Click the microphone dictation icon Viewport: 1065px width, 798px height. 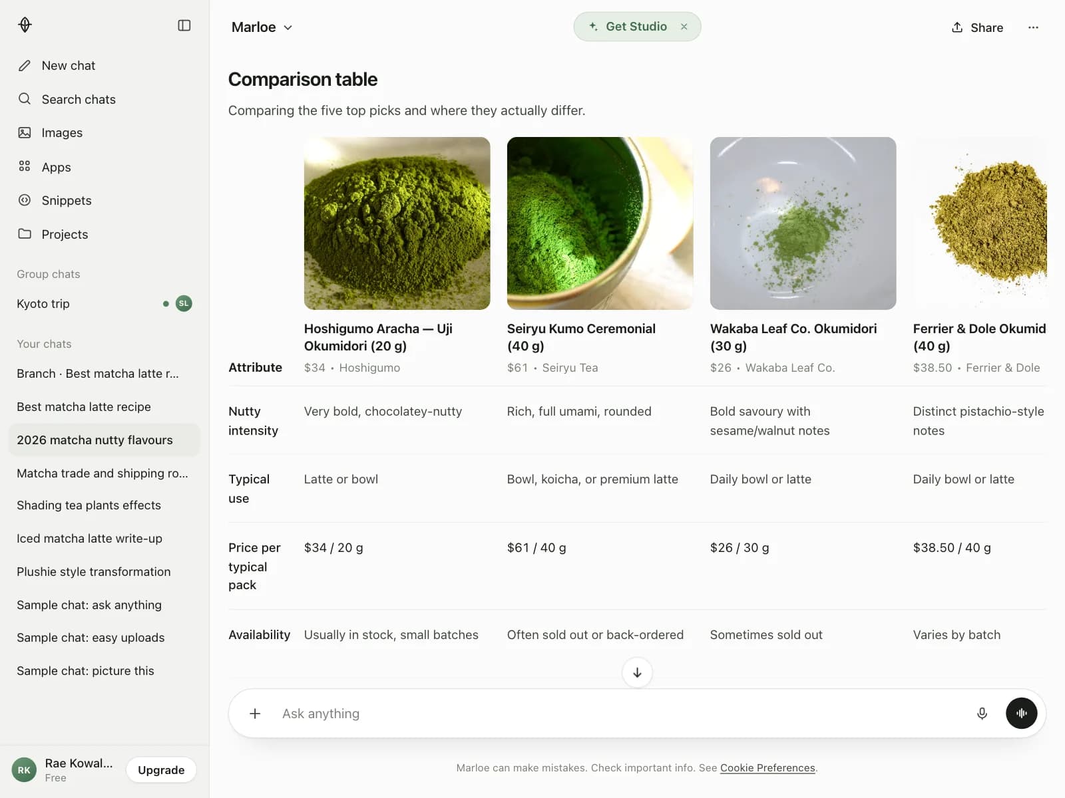tap(982, 714)
